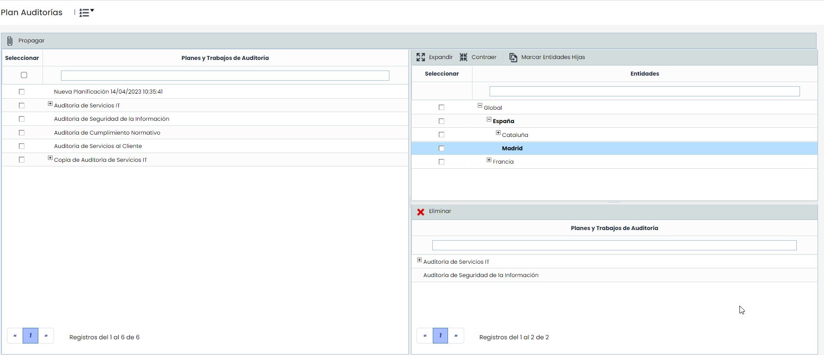
Task: Click the Marcar Entidades Hijas icon
Action: 513,57
